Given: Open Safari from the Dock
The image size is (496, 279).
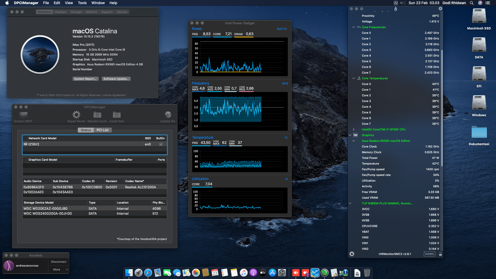Looking at the screenshot, I should (x=148, y=273).
